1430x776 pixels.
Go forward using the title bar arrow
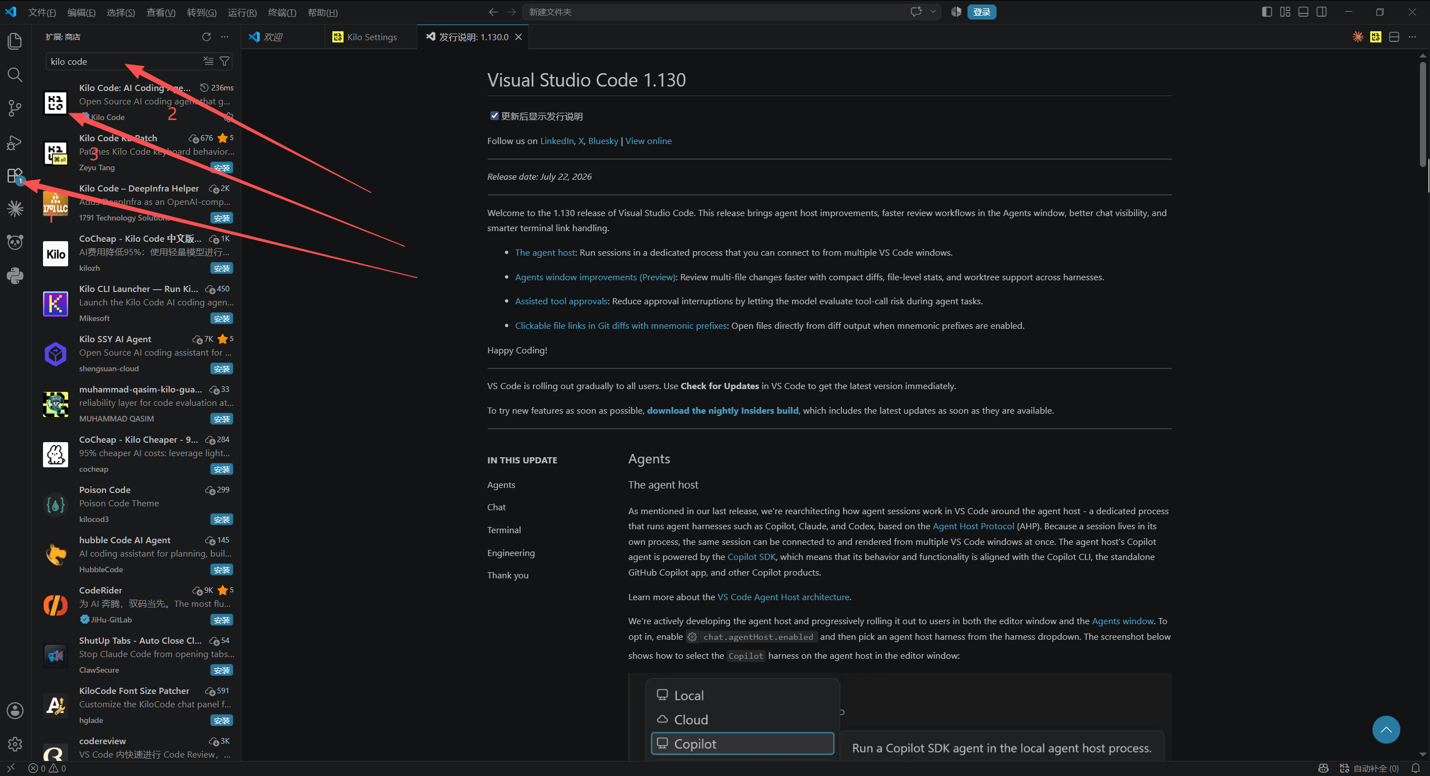(x=512, y=12)
